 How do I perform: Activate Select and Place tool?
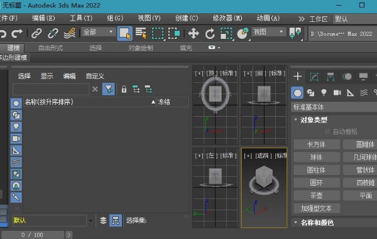[x=243, y=33]
